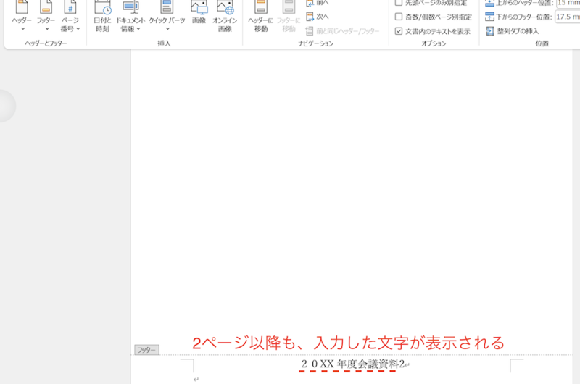Uncheck 文書内のテキストを表示 checkbox
This screenshot has width=580, height=384.
399,31
